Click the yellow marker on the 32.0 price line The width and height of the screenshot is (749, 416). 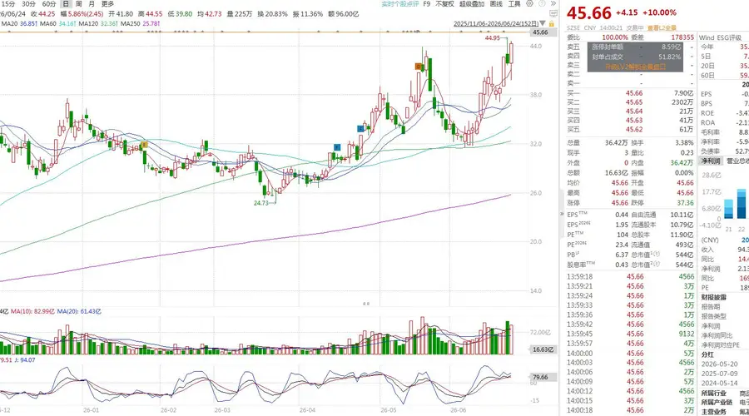point(144,145)
